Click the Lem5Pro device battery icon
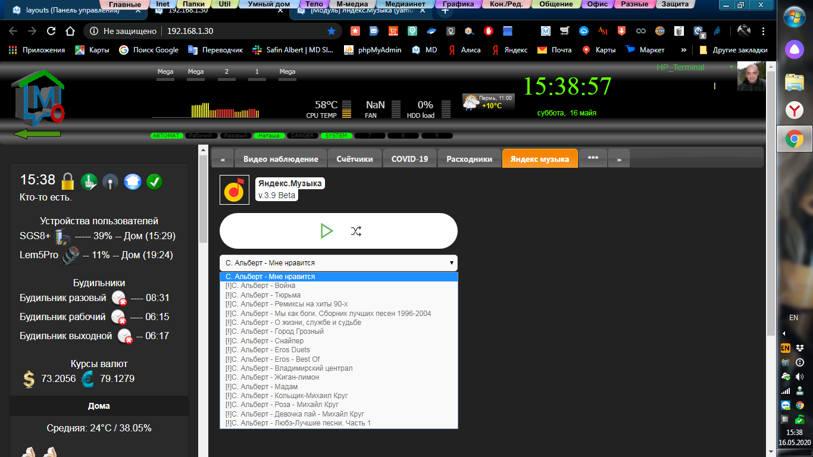Image resolution: width=813 pixels, height=457 pixels. pos(71,255)
